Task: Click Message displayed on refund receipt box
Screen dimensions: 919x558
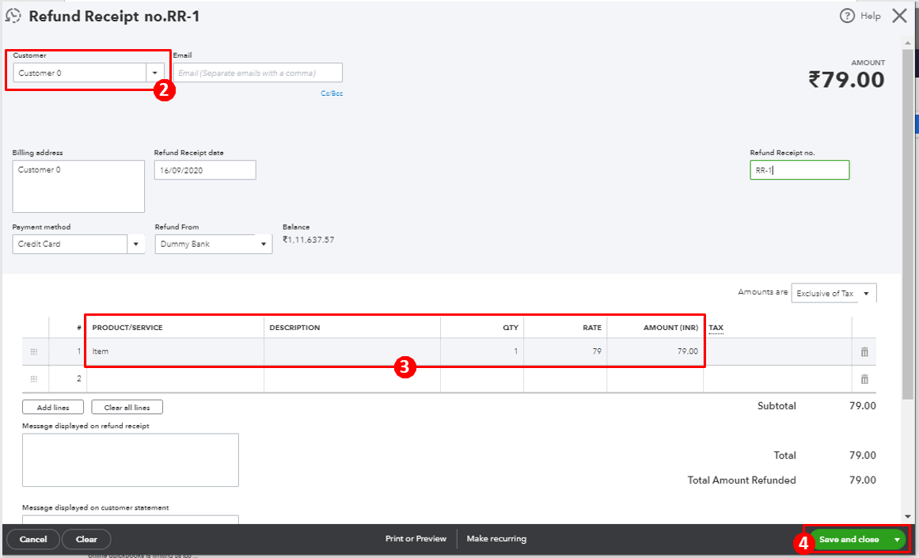Action: tap(130, 460)
